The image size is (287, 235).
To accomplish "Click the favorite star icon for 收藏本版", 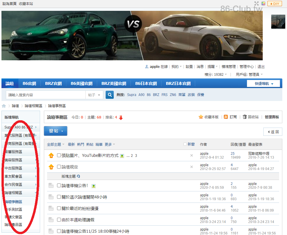I will coord(201,117).
